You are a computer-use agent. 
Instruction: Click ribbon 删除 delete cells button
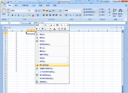click(102, 12)
